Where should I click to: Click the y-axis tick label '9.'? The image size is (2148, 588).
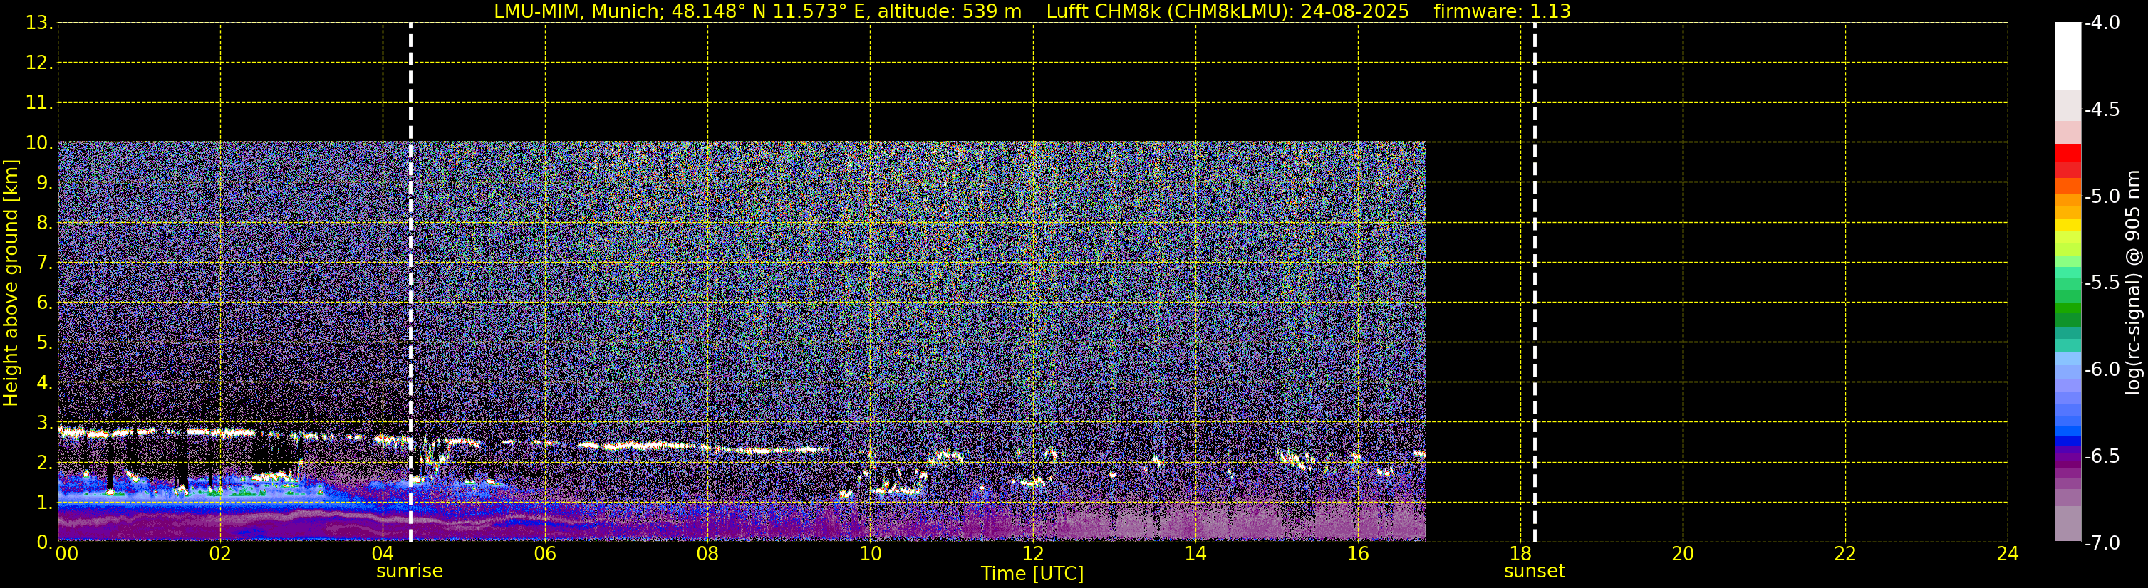click(44, 183)
